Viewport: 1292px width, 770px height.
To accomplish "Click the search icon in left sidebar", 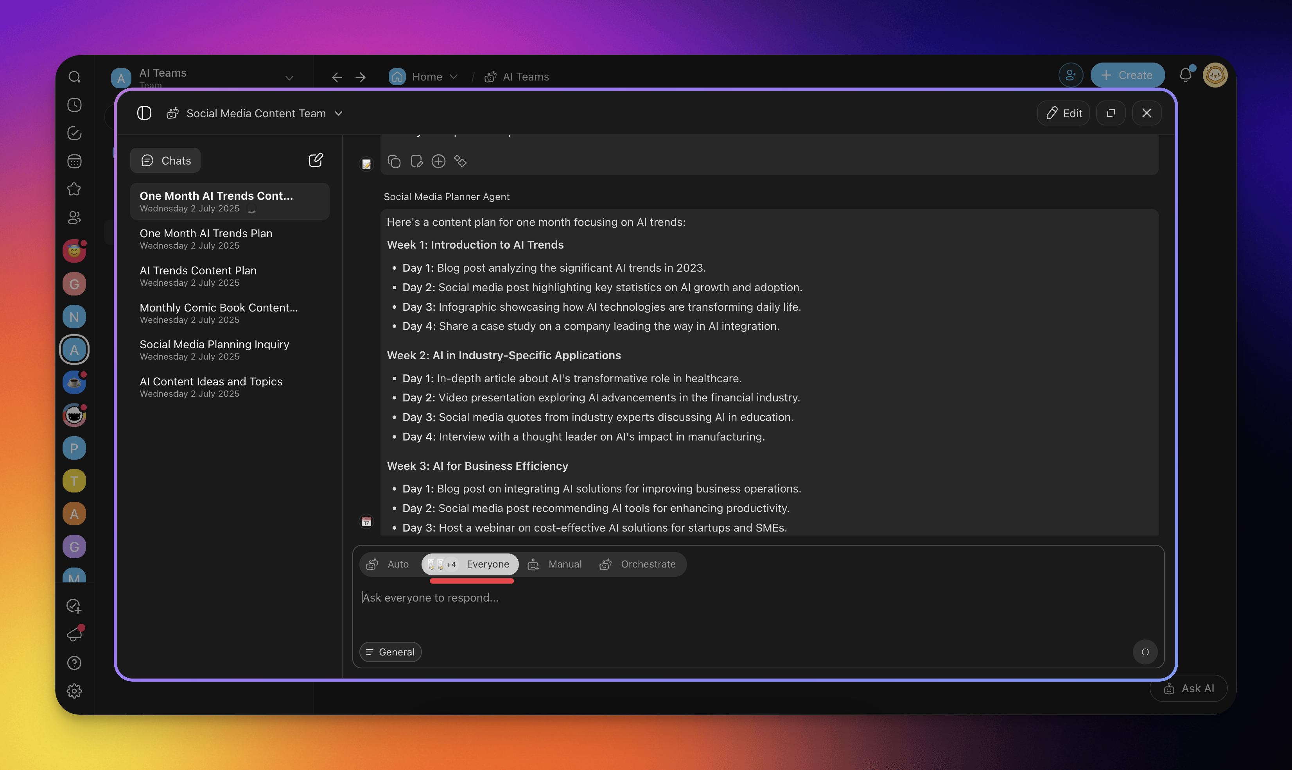I will [74, 77].
